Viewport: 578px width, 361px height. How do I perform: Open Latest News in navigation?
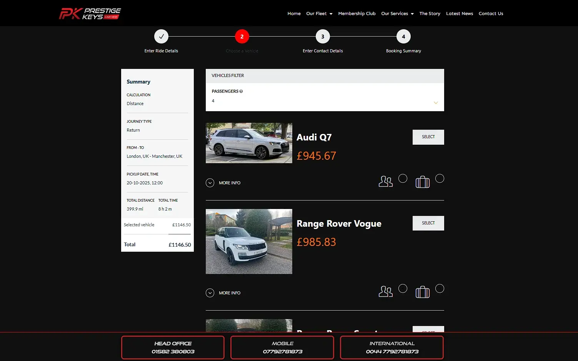click(460, 13)
